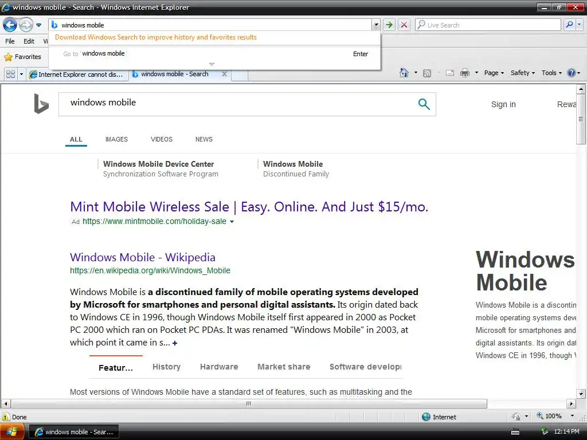Click the status bar warning icon
587x440 pixels.
[6, 417]
